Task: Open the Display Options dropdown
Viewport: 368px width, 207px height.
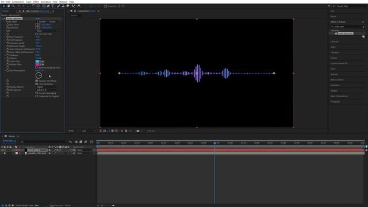Action: [47, 87]
